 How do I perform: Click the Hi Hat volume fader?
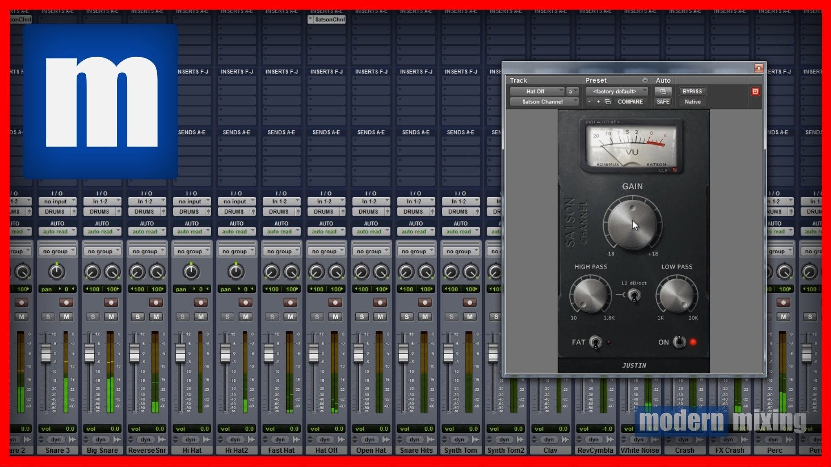[180, 352]
